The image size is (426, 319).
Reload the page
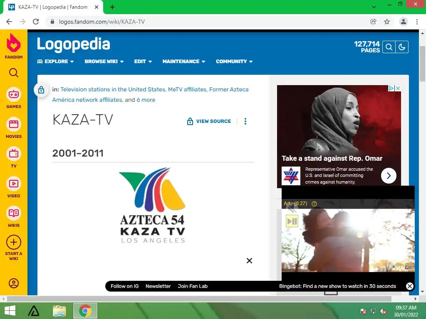point(36,22)
